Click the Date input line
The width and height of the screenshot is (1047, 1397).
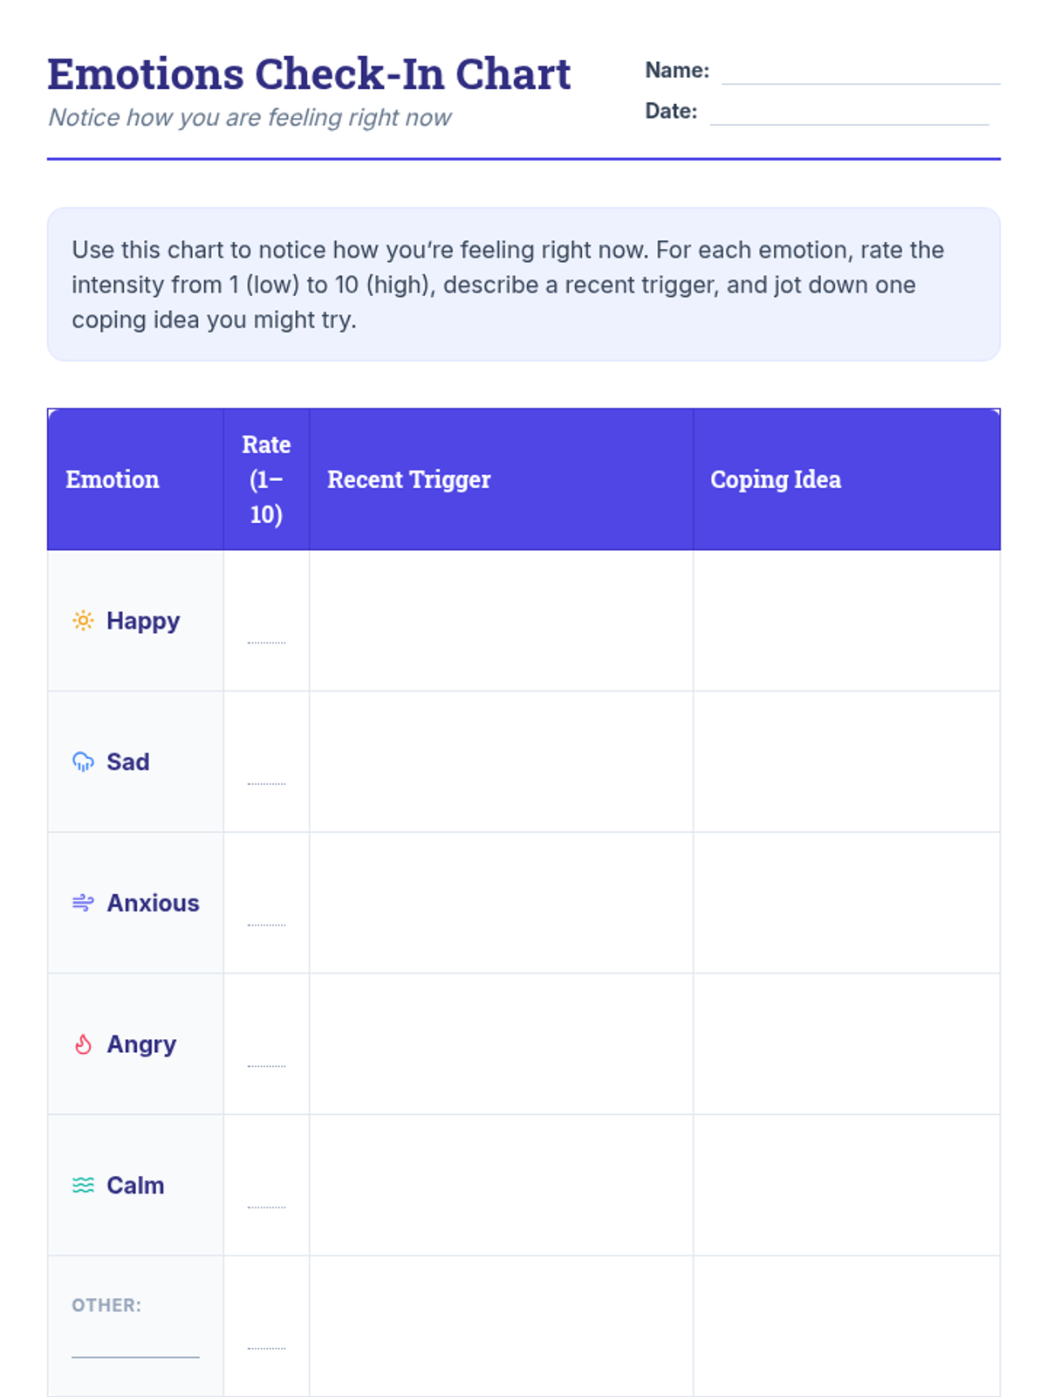(849, 114)
